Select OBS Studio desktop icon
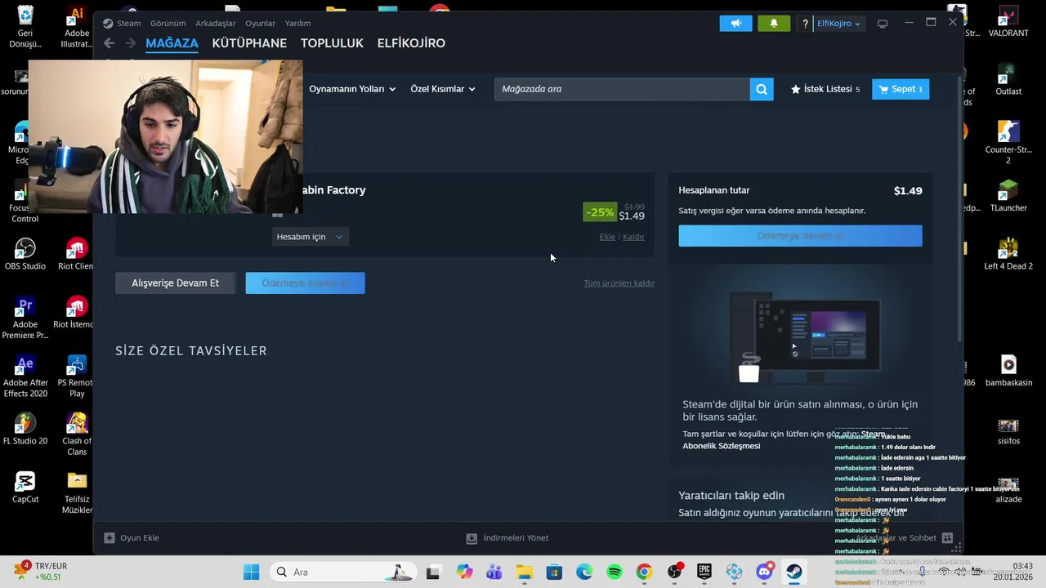This screenshot has height=588, width=1046. tap(25, 254)
